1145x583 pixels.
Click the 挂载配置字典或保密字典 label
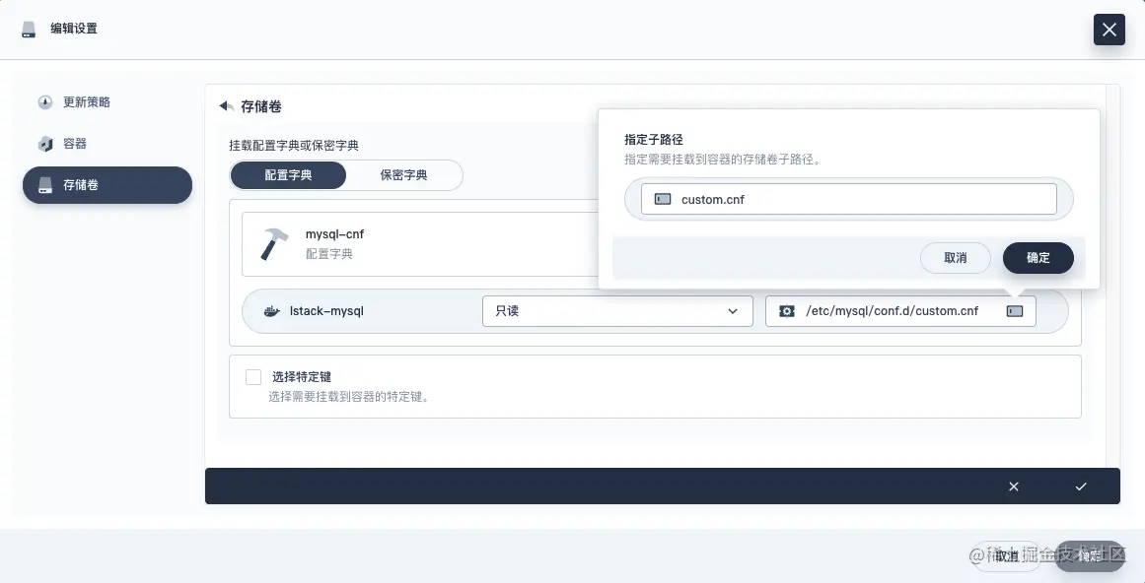294,146
